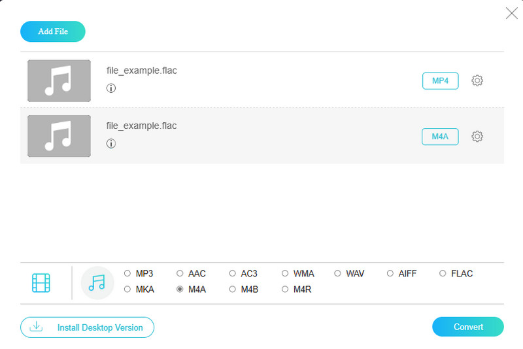Select the MP3 format radio button
The height and width of the screenshot is (349, 523).
pyautogui.click(x=127, y=274)
